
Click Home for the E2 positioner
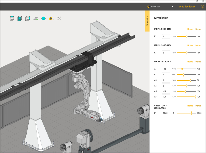click(190, 45)
